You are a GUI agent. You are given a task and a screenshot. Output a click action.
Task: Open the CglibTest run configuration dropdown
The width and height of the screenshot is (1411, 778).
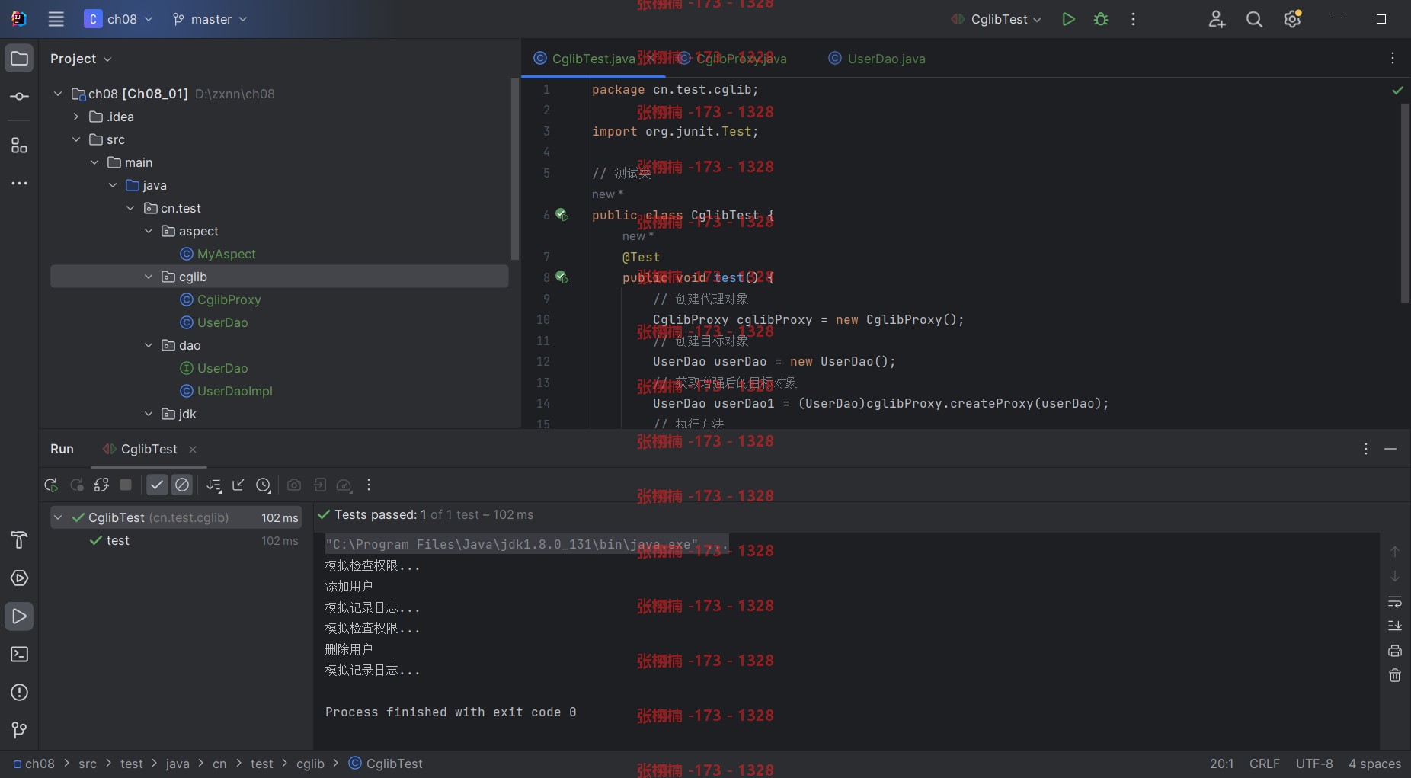(x=996, y=19)
